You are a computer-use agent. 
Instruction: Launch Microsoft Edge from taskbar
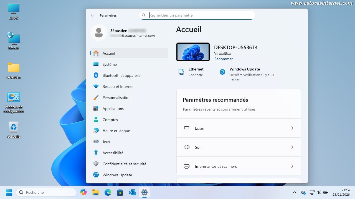pyautogui.click(x=108, y=192)
